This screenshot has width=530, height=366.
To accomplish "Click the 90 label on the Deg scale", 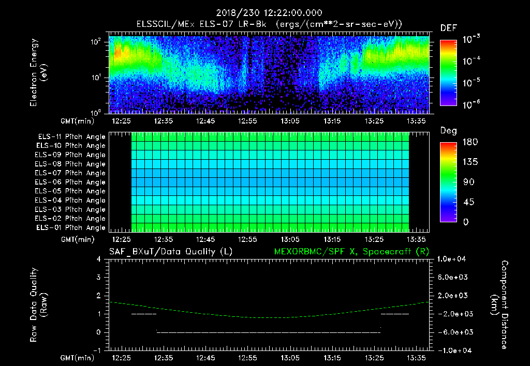I will (469, 182).
